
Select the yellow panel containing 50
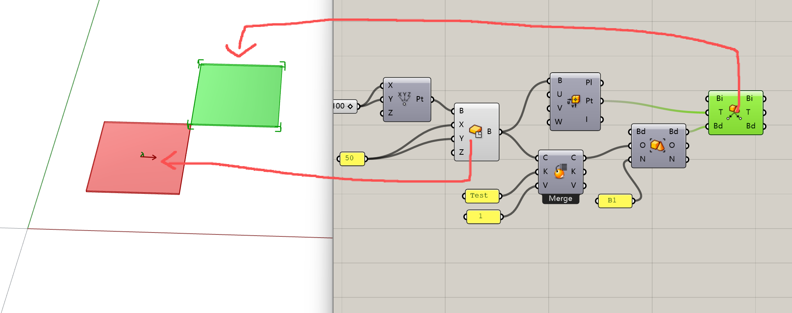tap(352, 159)
